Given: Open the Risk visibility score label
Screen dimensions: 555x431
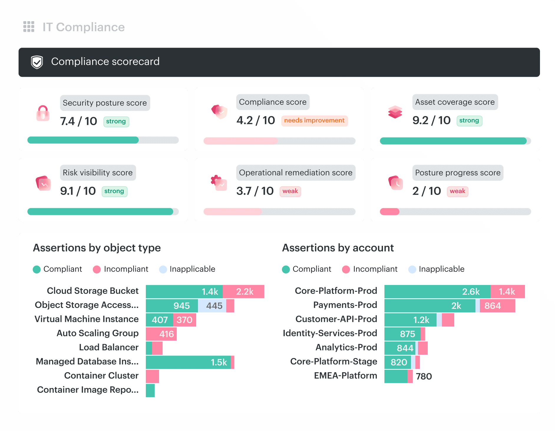Looking at the screenshot, I should coord(98,173).
